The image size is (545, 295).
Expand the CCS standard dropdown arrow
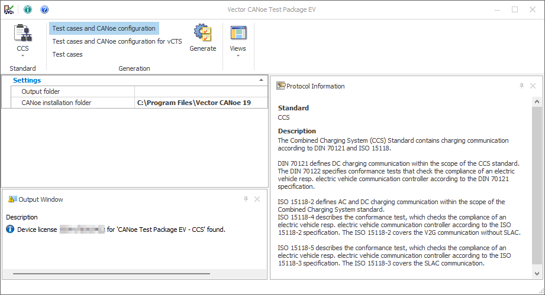23,56
